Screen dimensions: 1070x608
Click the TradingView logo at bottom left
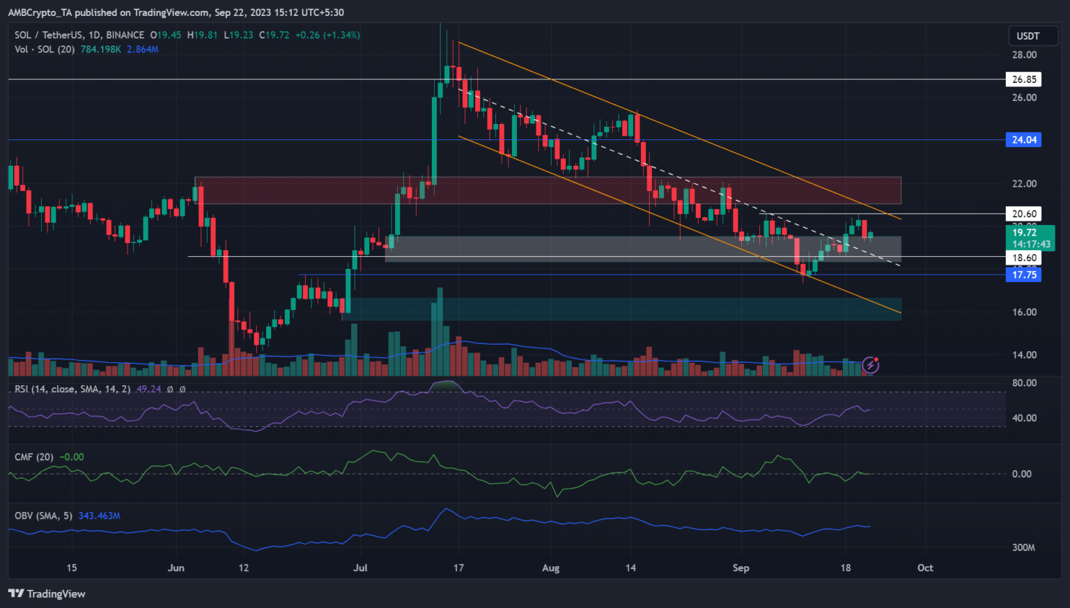[47, 594]
